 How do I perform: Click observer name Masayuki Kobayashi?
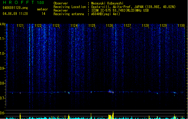107,3
